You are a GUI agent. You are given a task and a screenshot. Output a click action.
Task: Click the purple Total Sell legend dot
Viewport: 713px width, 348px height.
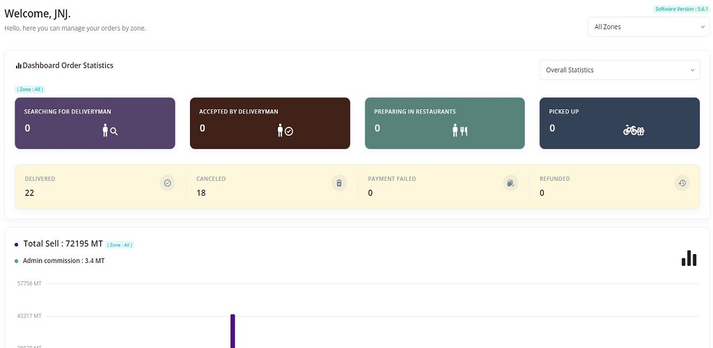17,244
